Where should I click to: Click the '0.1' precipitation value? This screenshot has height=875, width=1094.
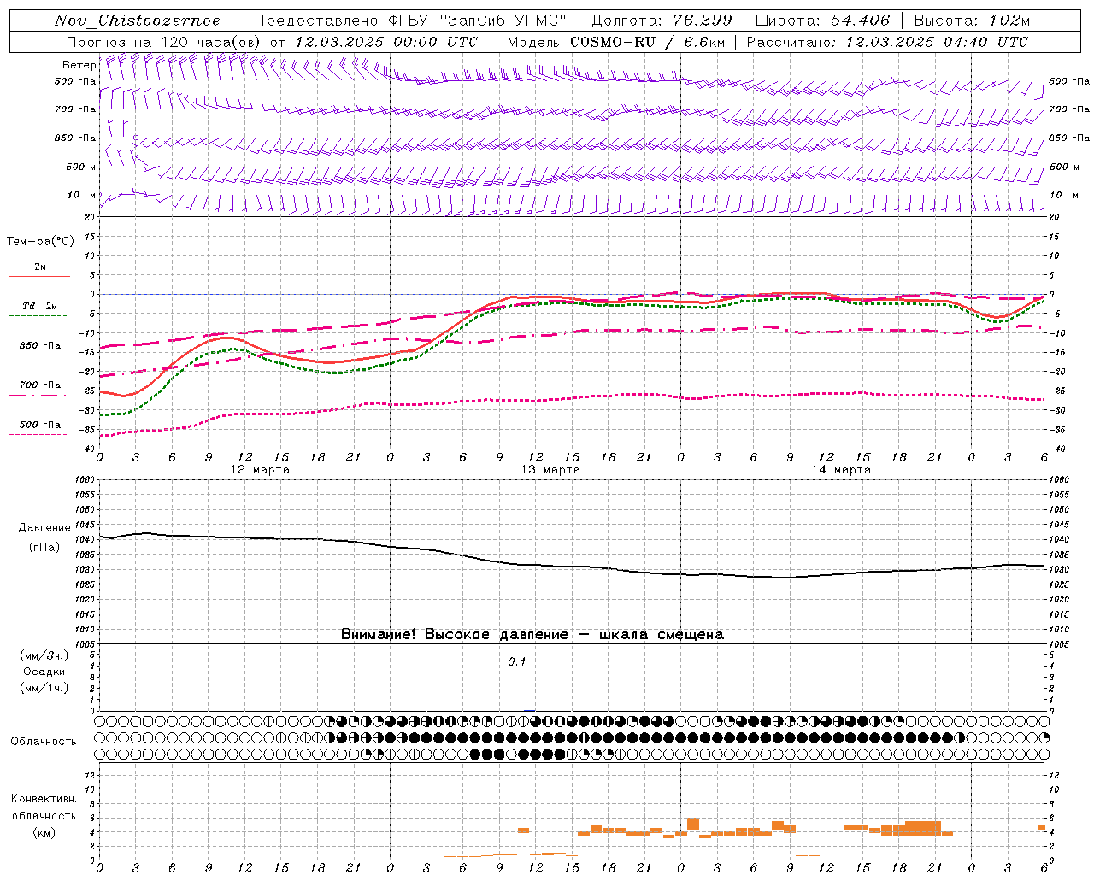[x=517, y=662]
